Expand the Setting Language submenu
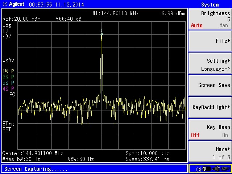232x174 pixels. pos(210,63)
